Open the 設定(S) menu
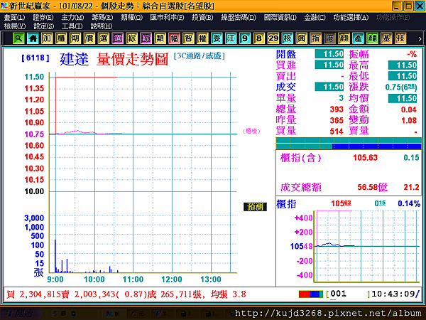Screen dimensions: 426x320 coord(44,26)
